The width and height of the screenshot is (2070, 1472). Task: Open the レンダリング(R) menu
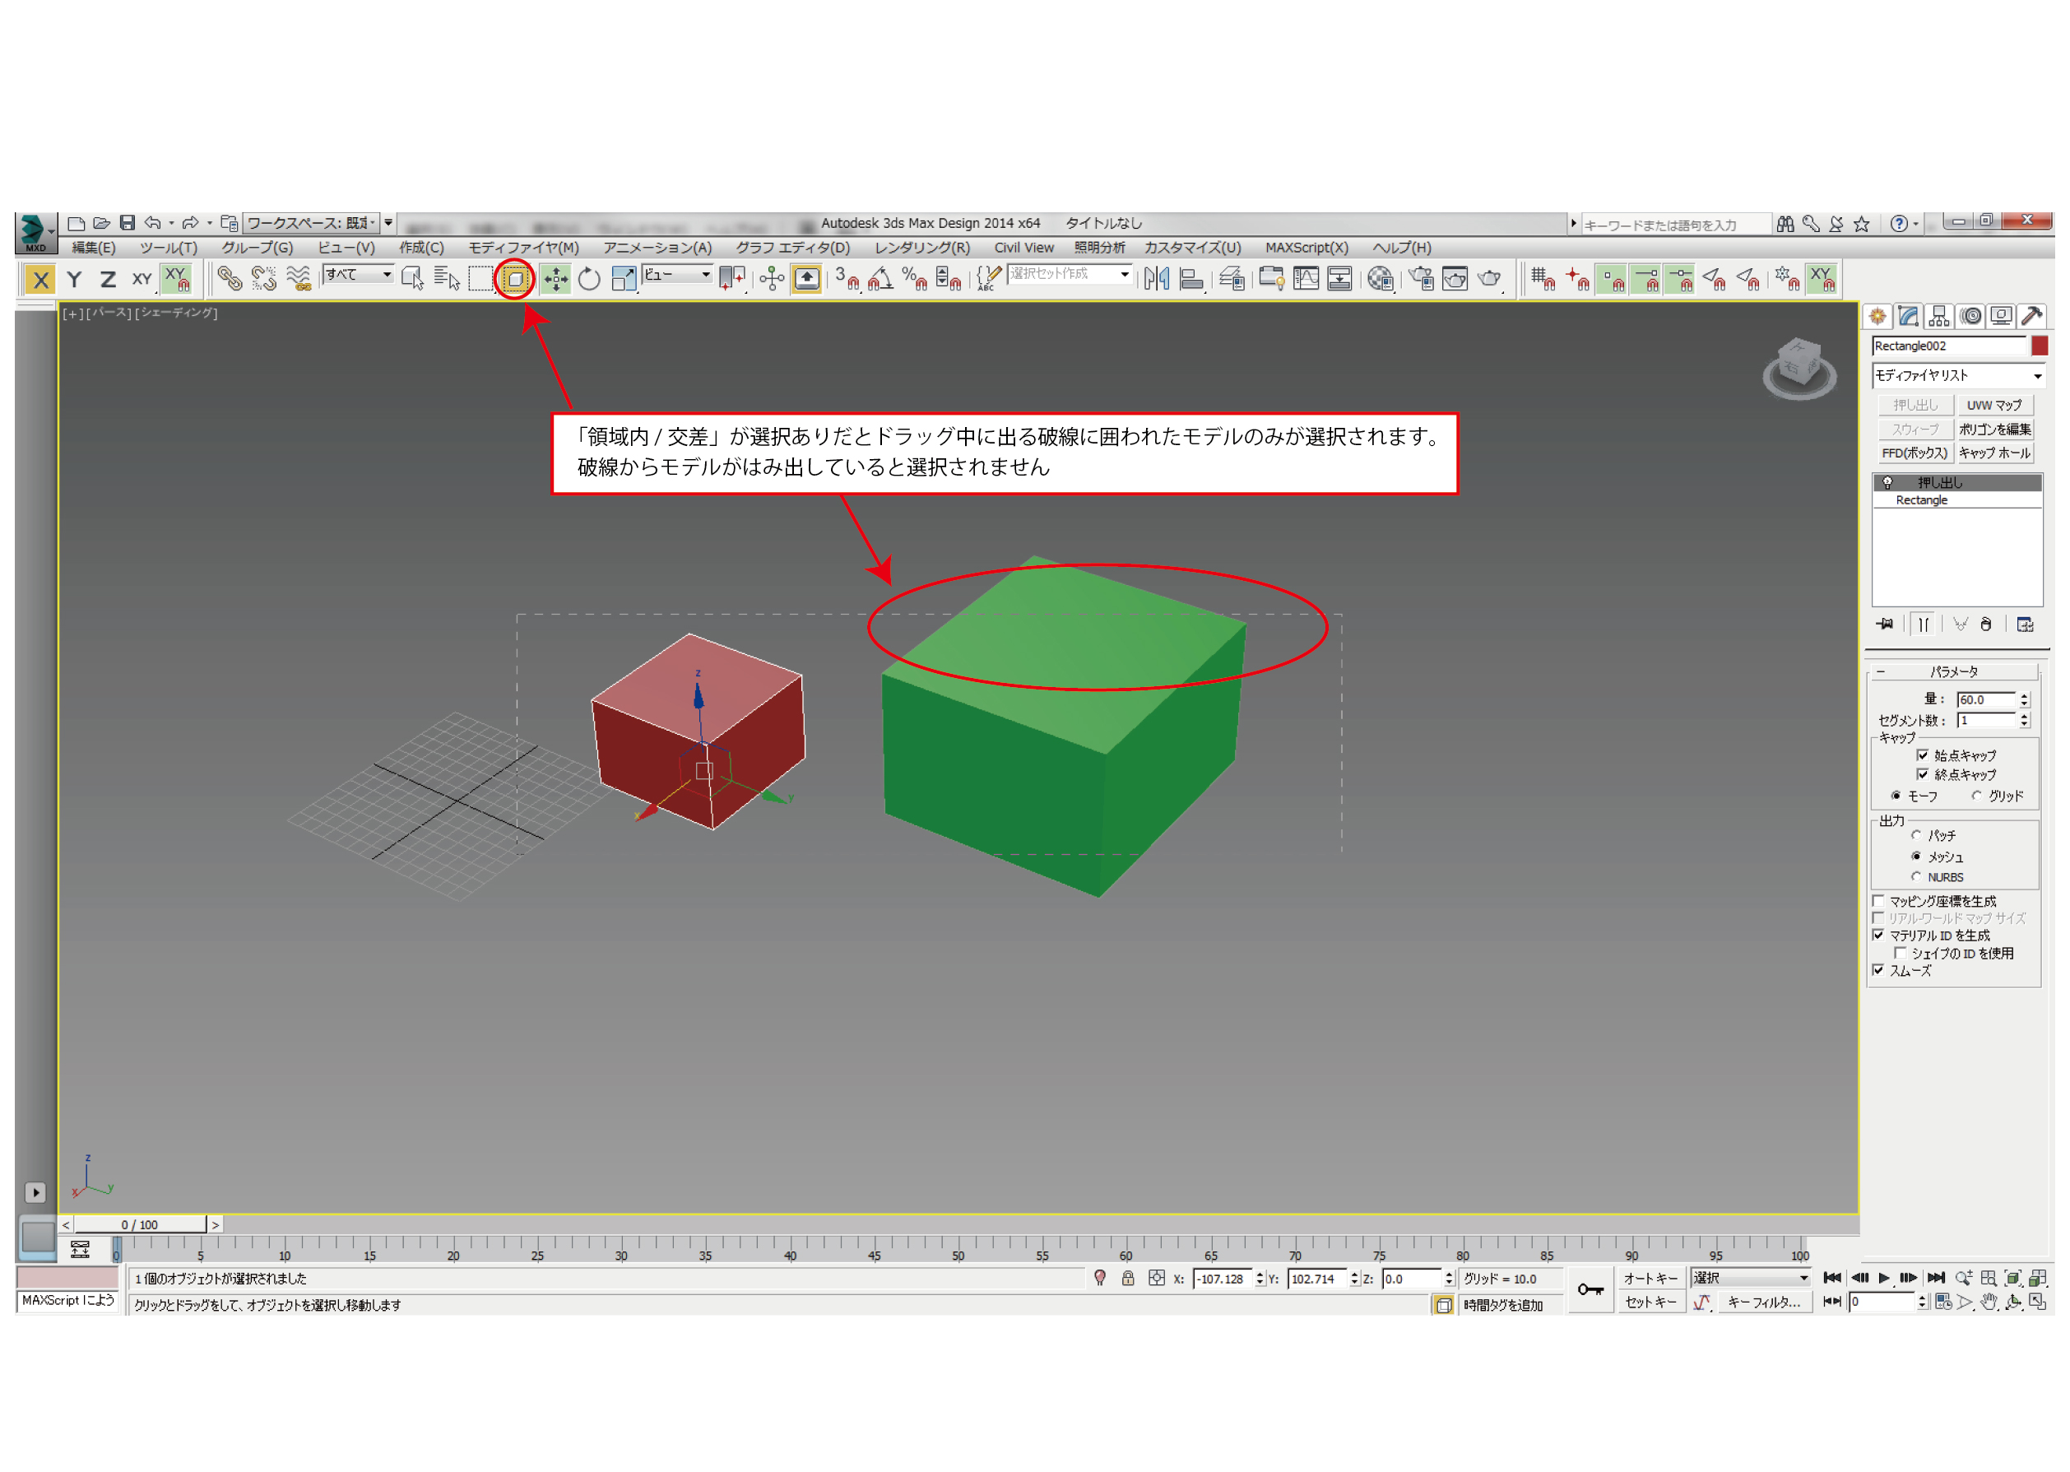pyautogui.click(x=921, y=248)
